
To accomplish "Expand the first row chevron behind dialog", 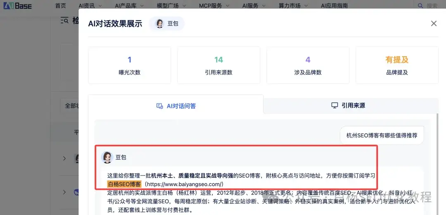I will 64,158.
